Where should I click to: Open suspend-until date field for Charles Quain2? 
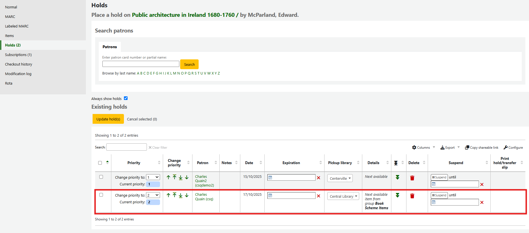tap(455, 184)
